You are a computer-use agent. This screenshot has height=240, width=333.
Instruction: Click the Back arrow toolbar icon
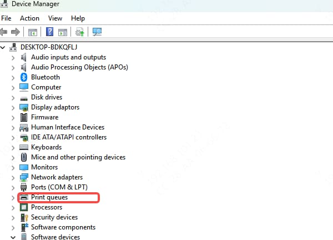(x=4, y=32)
